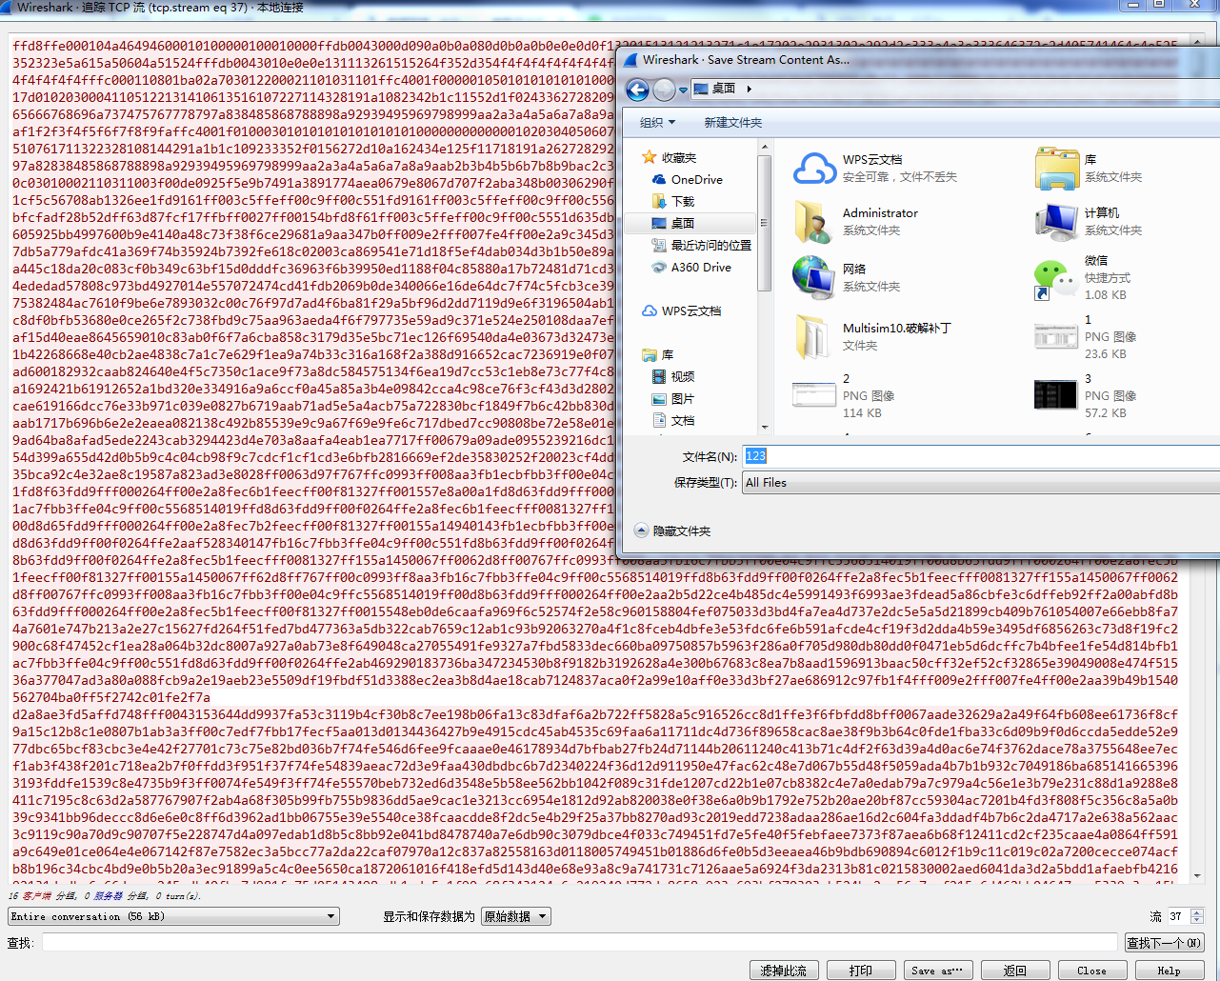
Task: Click the navigation pane scroll-up arrow
Action: point(764,149)
